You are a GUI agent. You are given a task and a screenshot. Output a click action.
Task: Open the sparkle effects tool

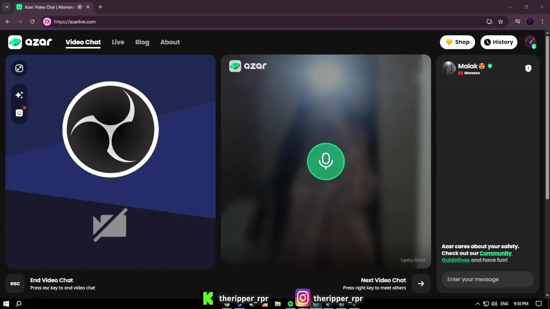[19, 95]
